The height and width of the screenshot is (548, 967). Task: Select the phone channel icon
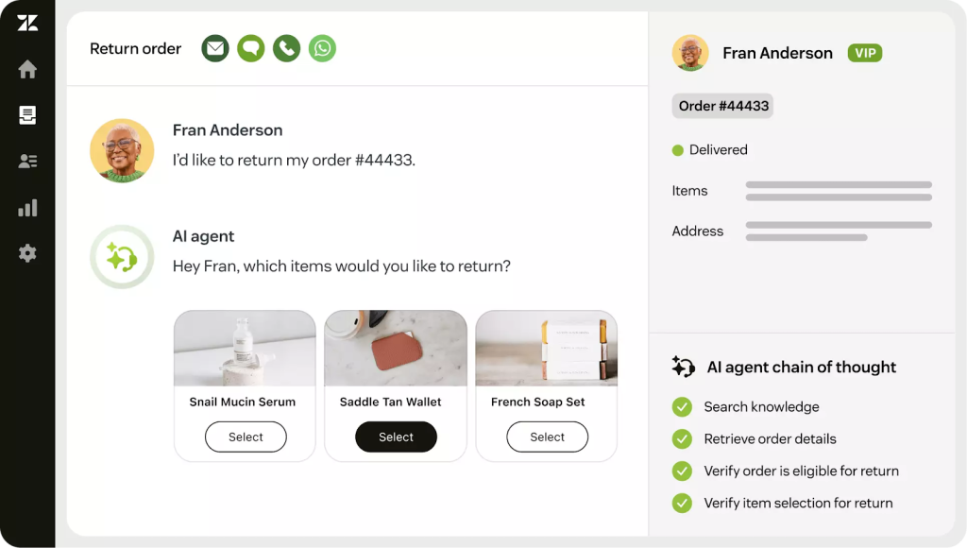[x=286, y=47]
